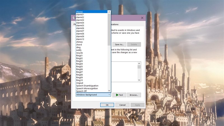Click the Save As... button
224x126 pixels.
click(x=119, y=45)
